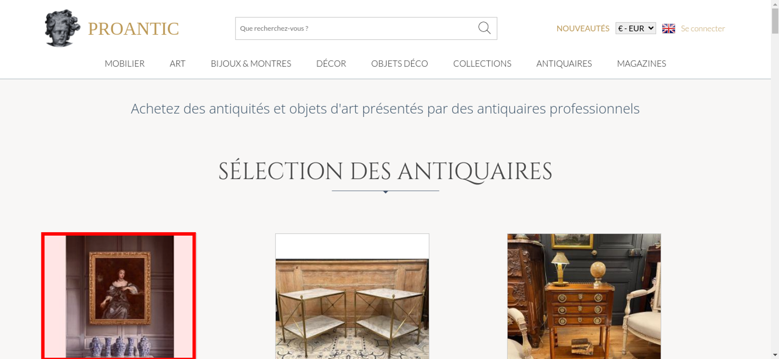The height and width of the screenshot is (359, 779).
Task: Open the MAGAZINES menu
Action: (642, 63)
